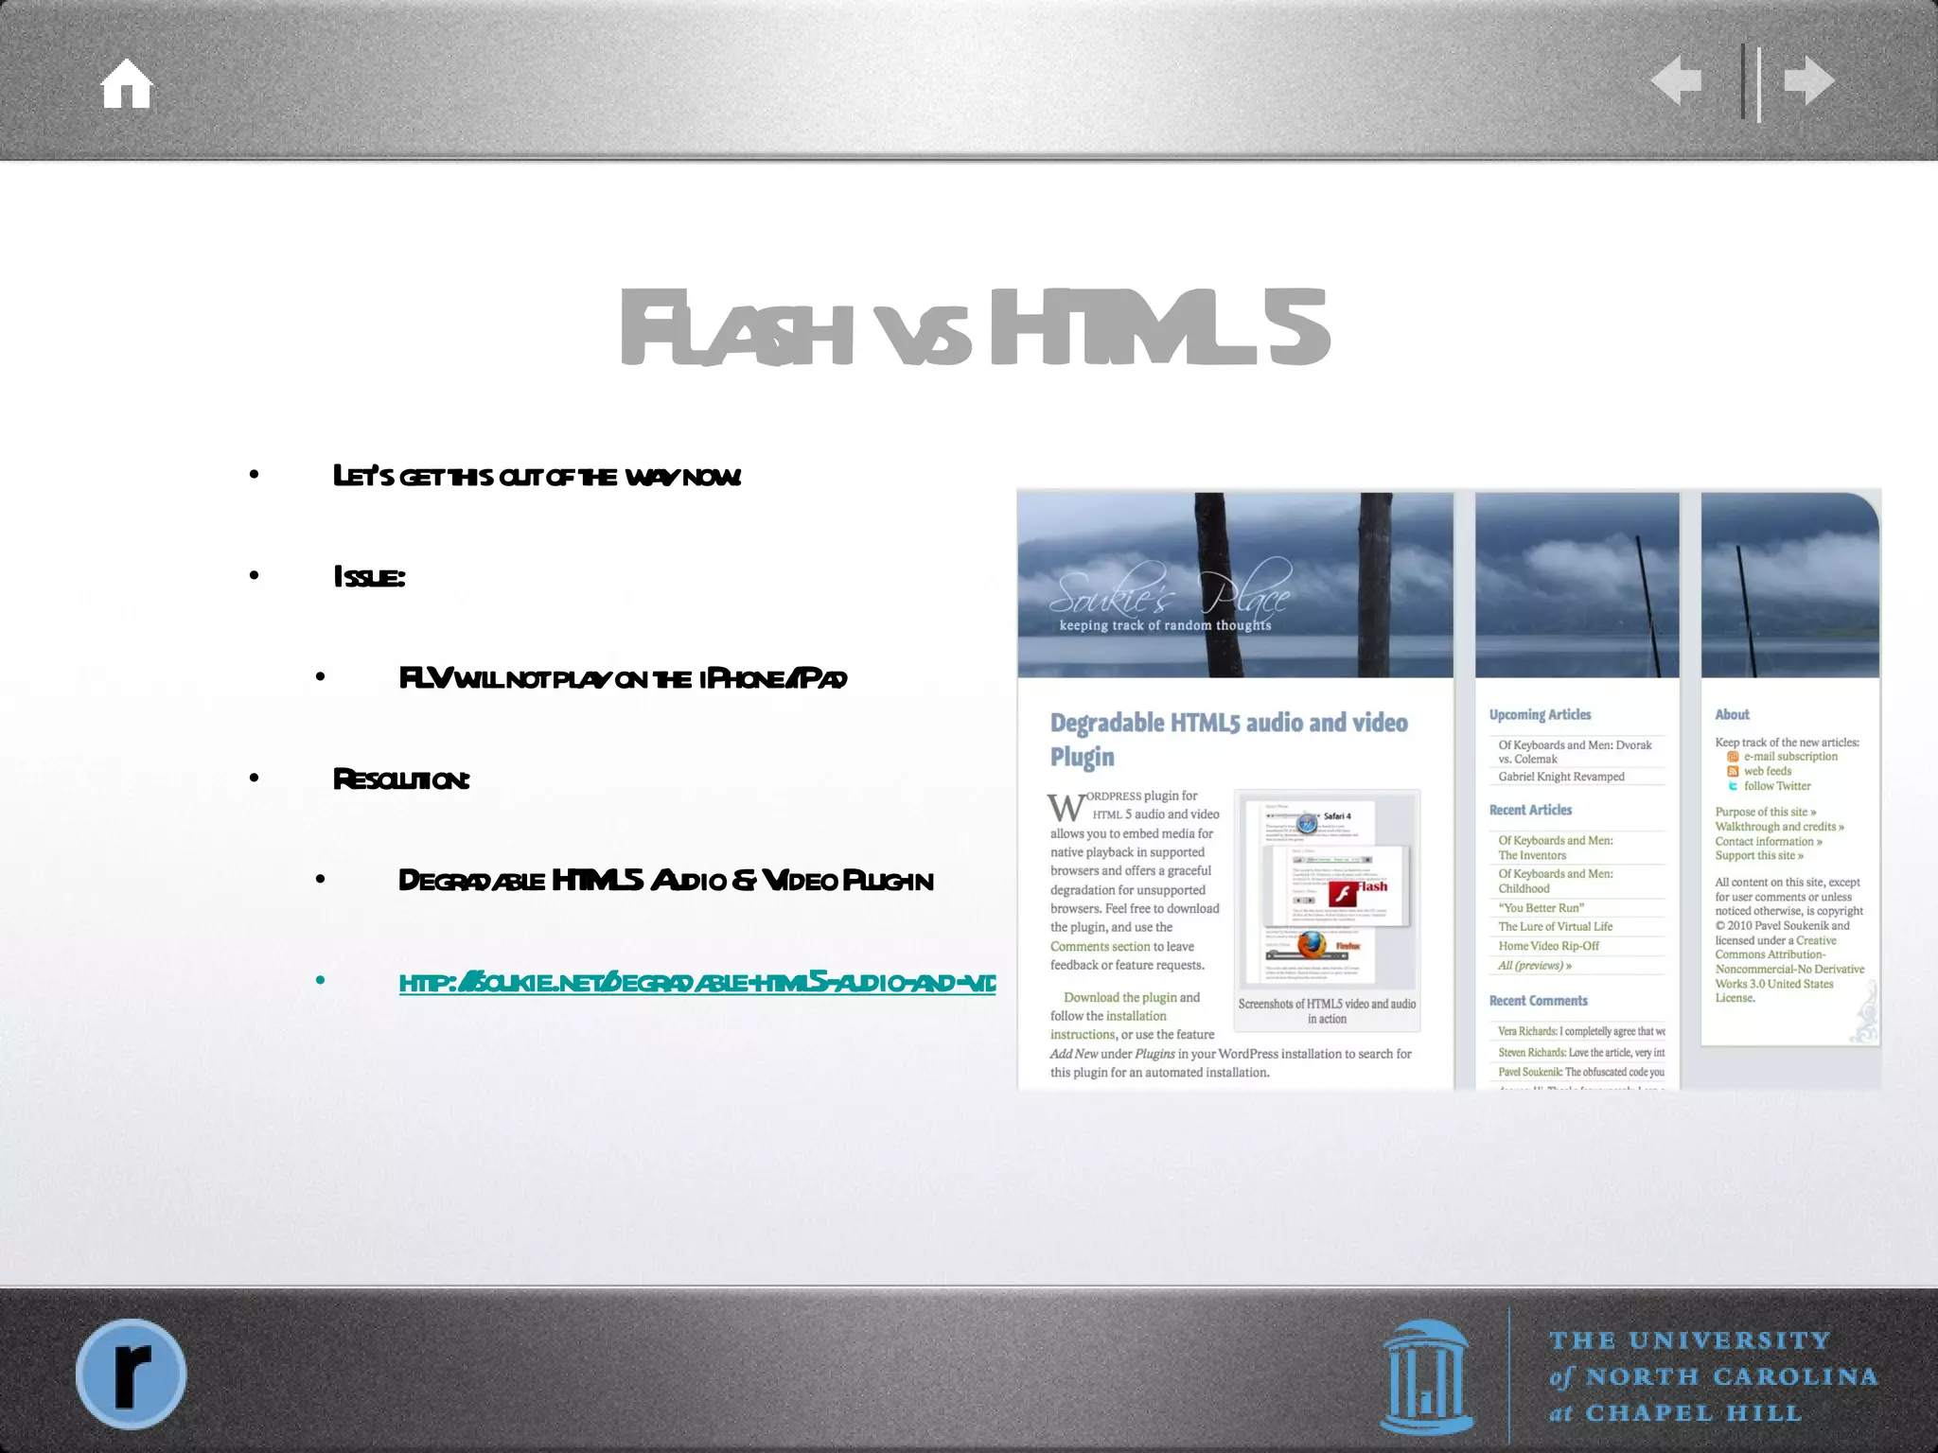The width and height of the screenshot is (1938, 1453).
Task: Click the web feeds RSS icon
Action: (1733, 771)
